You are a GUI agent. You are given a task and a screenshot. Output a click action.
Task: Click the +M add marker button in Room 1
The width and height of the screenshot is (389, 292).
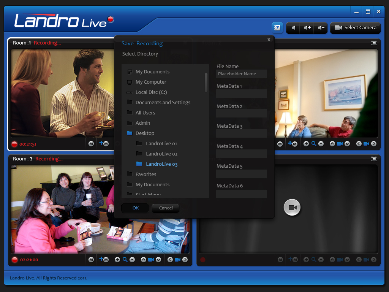[104, 143]
